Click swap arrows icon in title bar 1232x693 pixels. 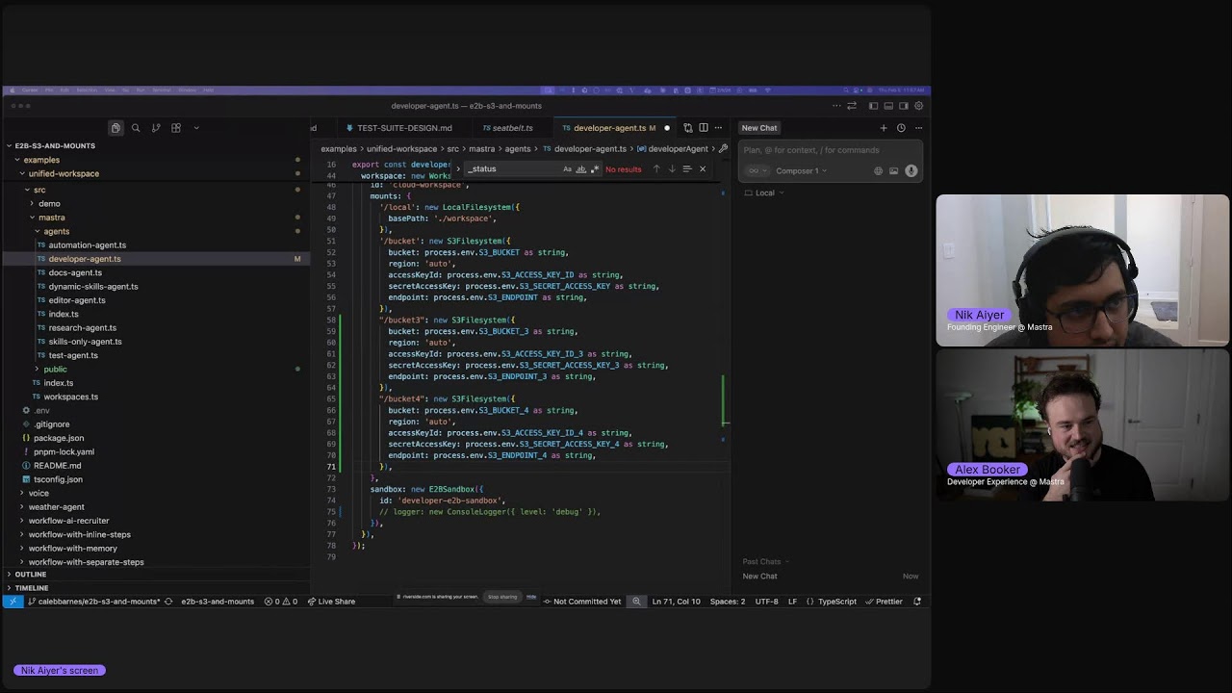[x=851, y=106]
